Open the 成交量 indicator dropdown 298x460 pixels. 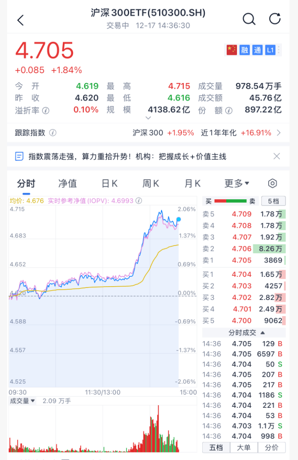(20, 400)
